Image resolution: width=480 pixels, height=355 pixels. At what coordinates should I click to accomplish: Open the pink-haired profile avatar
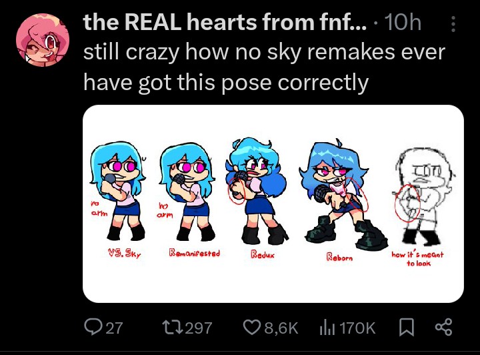[42, 39]
